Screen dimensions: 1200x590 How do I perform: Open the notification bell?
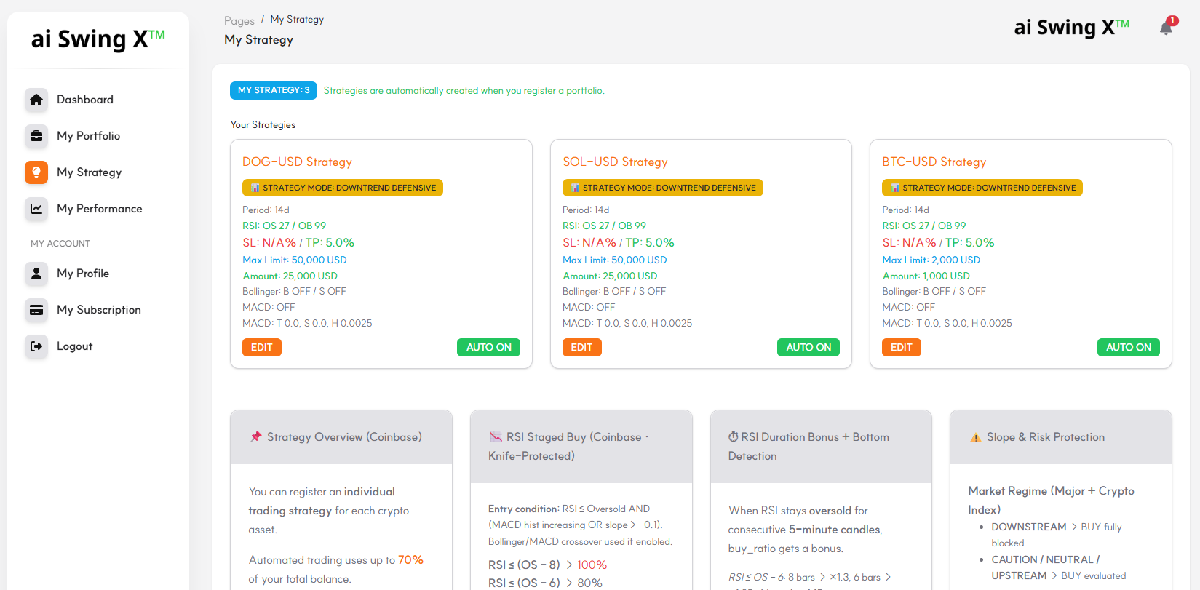click(1166, 28)
